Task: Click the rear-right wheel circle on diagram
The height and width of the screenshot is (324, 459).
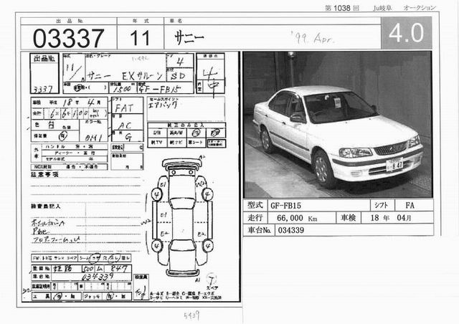Action: [x=207, y=246]
